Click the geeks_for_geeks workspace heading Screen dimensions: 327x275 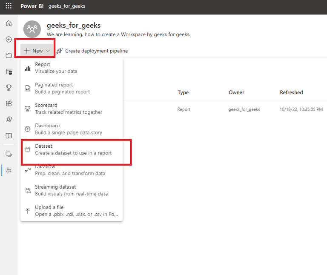click(74, 26)
